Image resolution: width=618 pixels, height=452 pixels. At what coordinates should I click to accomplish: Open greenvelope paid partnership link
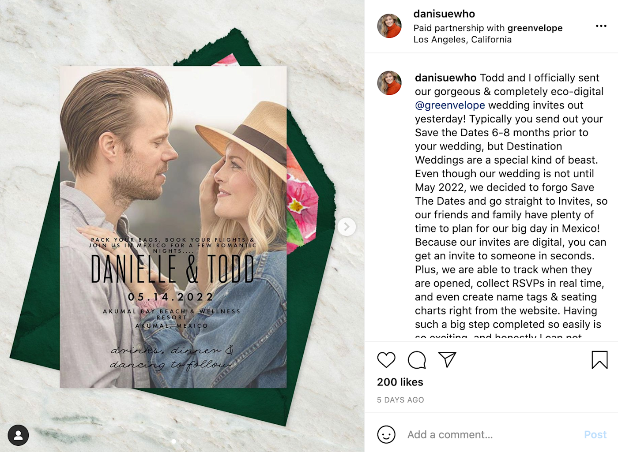pos(535,28)
